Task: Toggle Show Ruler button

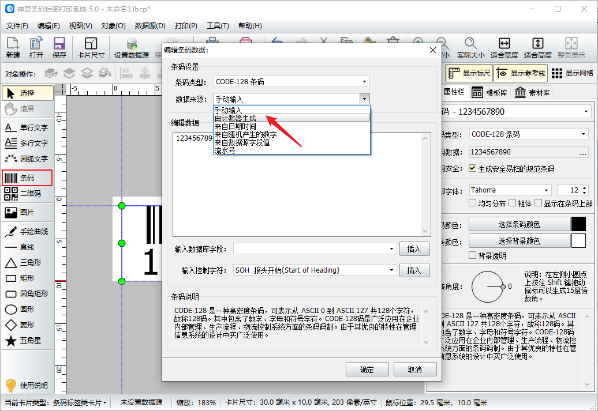Action: [x=469, y=73]
